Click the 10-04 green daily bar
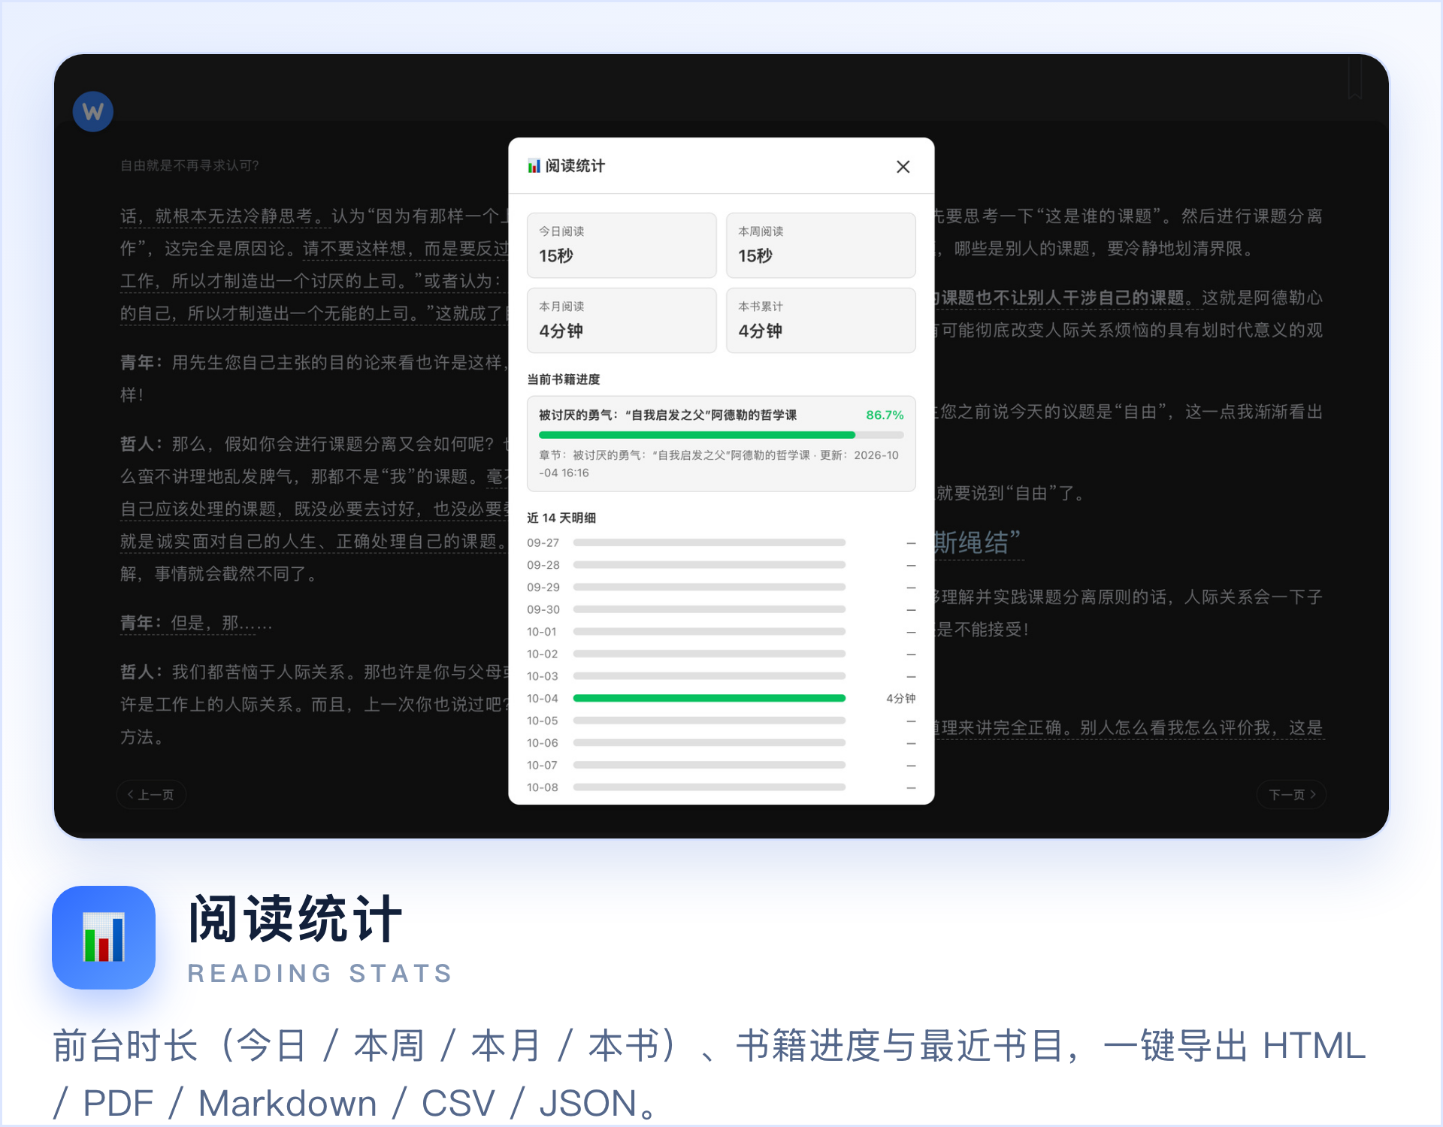Screen dimensions: 1443x1127 pos(709,698)
